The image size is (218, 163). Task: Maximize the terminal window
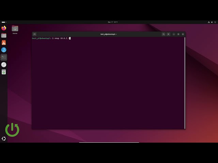pyautogui.click(x=178, y=34)
